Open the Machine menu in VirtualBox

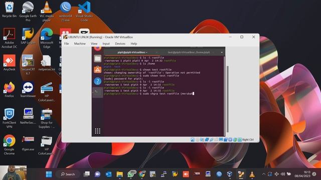pyautogui.click(x=80, y=43)
